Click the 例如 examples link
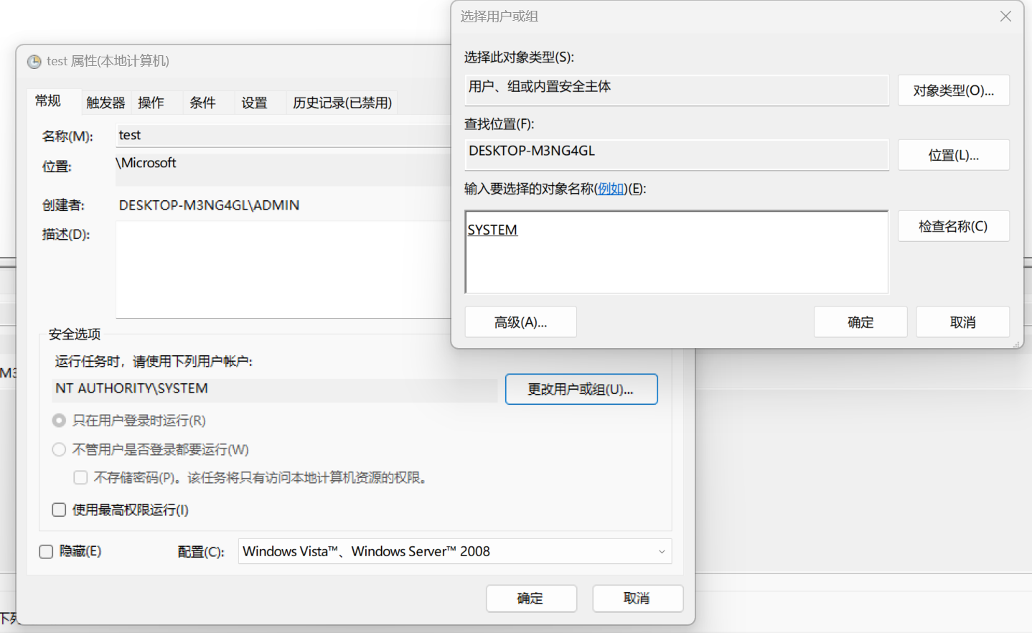1032x633 pixels. (611, 189)
